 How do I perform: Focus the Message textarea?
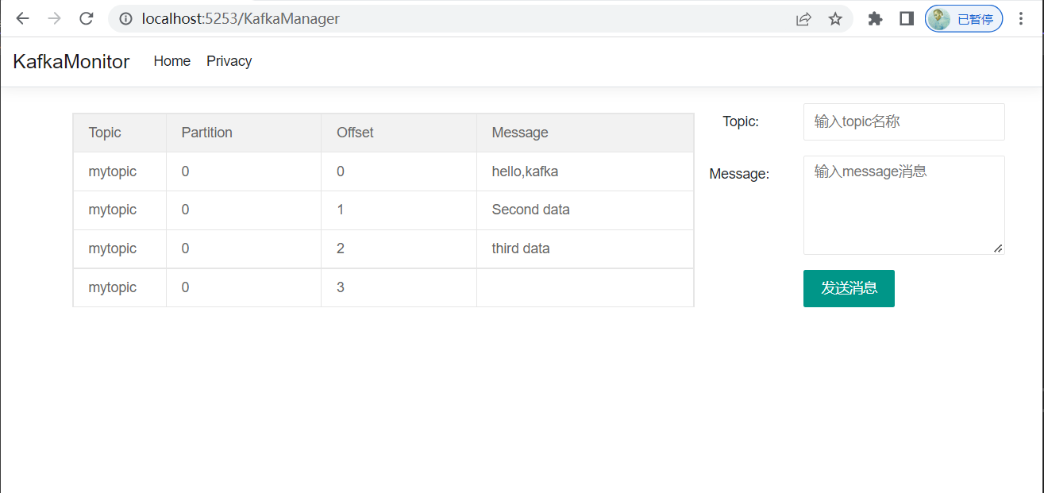pos(904,205)
